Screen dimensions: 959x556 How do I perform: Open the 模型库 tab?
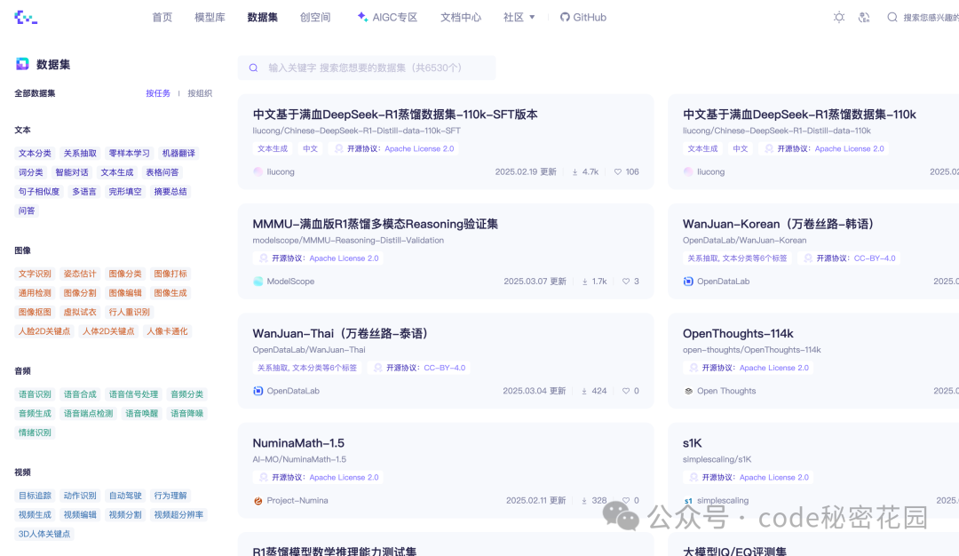(210, 17)
